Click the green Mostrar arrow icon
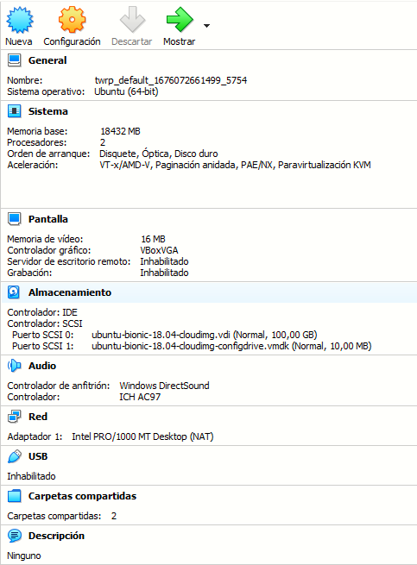Image resolution: width=417 pixels, height=565 pixels. click(180, 20)
